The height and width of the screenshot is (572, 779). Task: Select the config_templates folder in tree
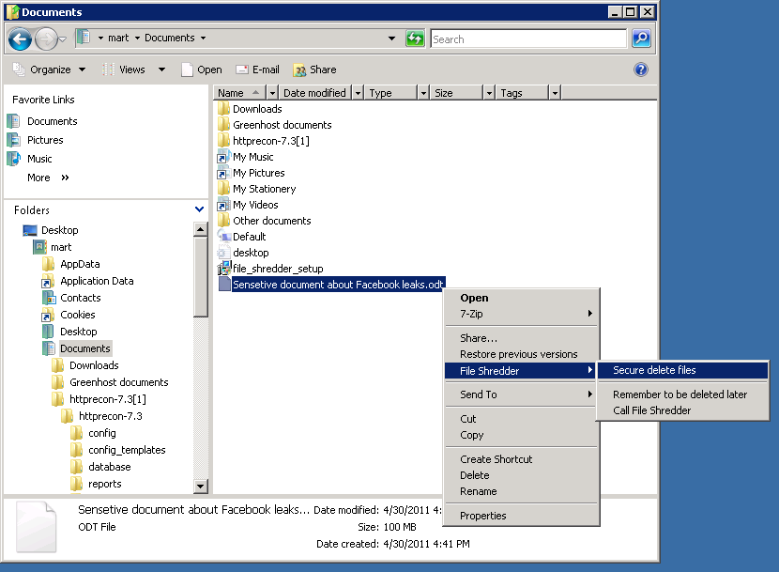point(127,450)
